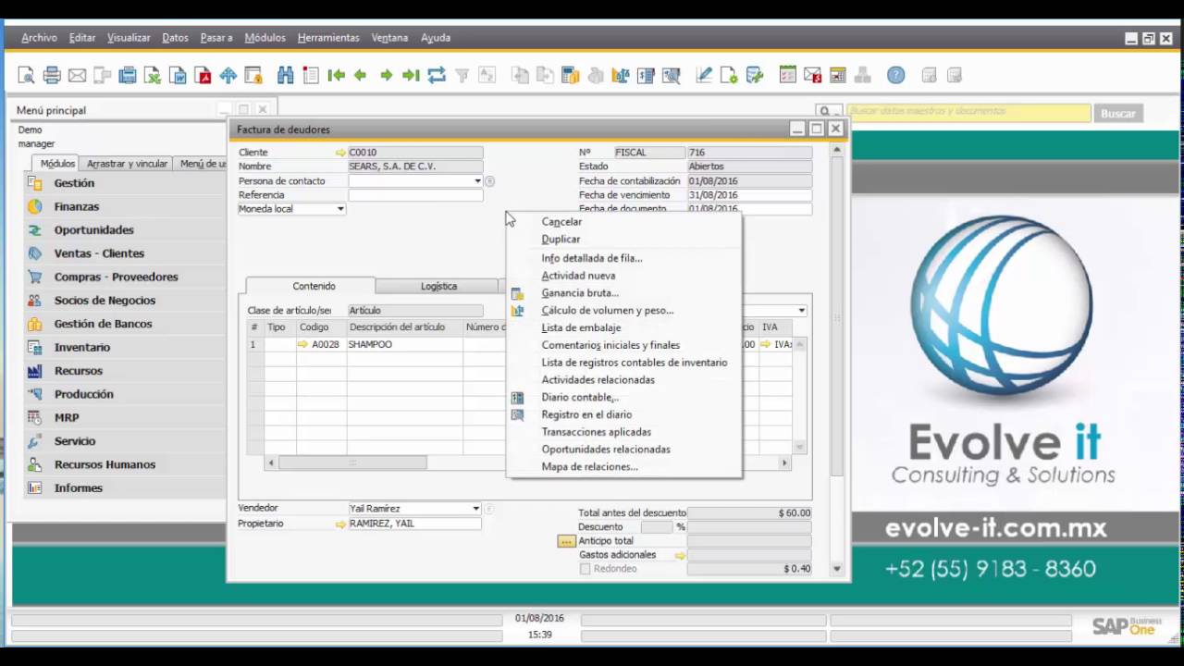Go to First Data Record arrow
The width and height of the screenshot is (1184, 666).
tap(337, 76)
